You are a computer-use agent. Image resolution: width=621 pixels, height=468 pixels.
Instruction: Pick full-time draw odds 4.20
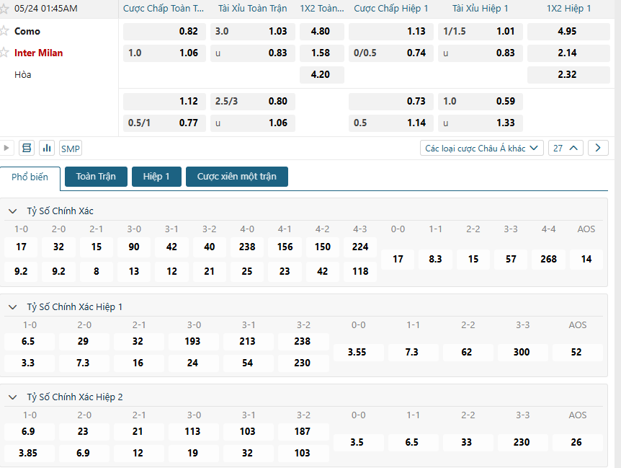coord(321,74)
